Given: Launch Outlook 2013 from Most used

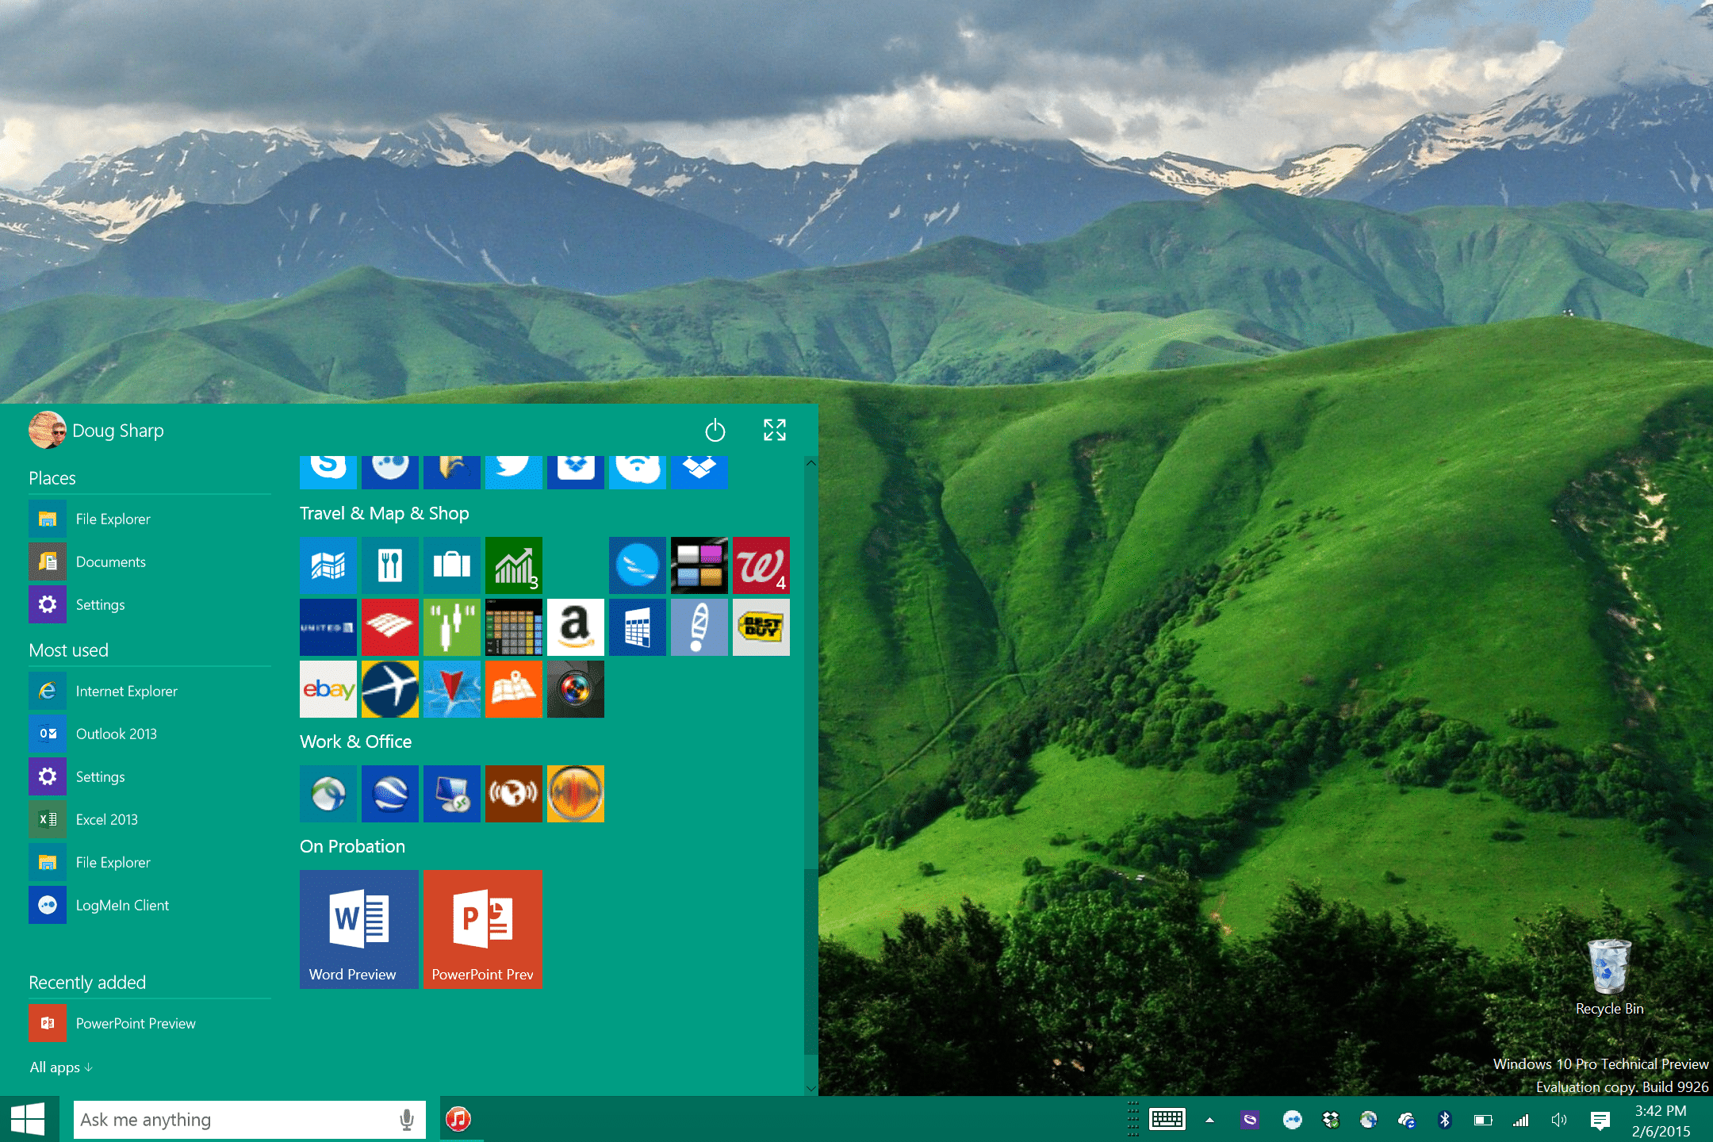Looking at the screenshot, I should (x=150, y=734).
